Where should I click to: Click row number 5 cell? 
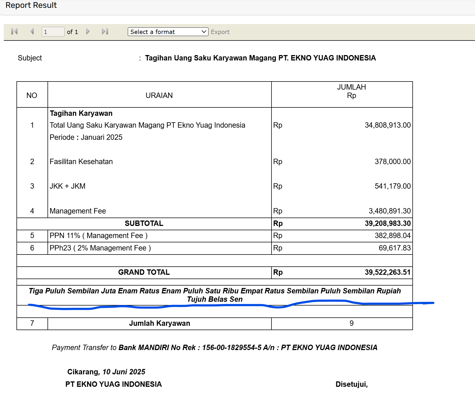point(32,236)
